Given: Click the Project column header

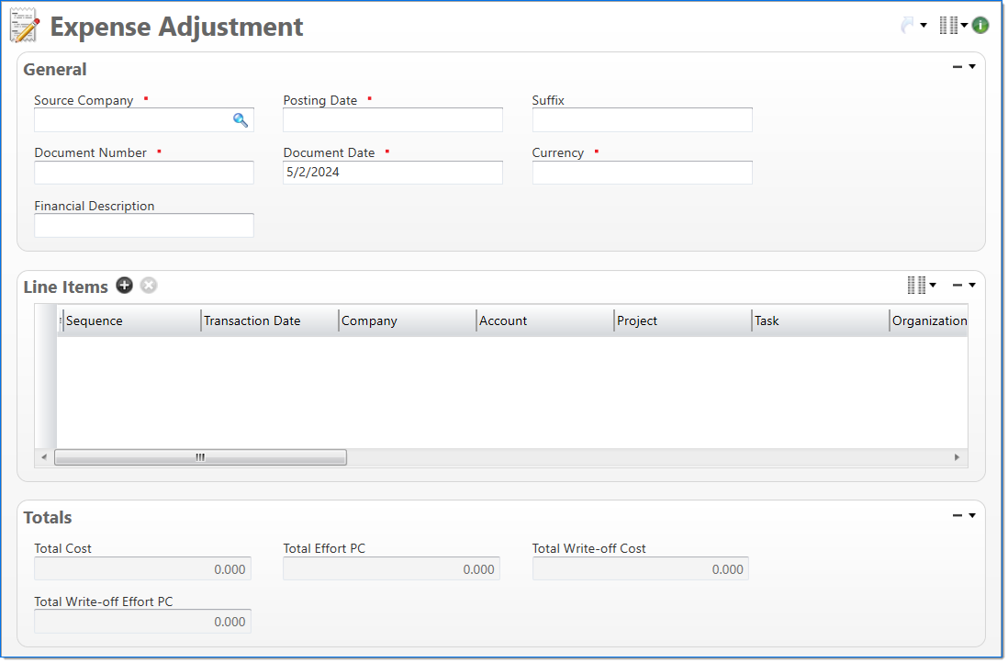Looking at the screenshot, I should (681, 320).
